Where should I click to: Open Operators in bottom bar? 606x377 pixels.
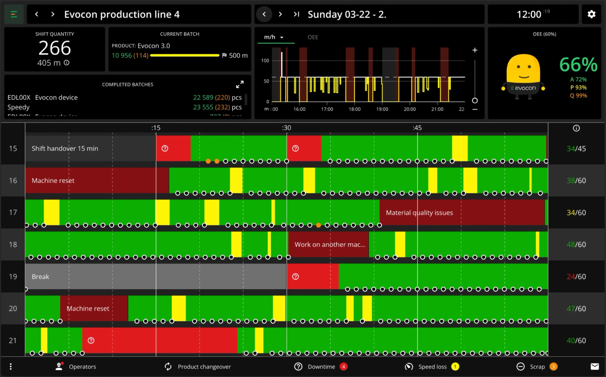pos(76,367)
